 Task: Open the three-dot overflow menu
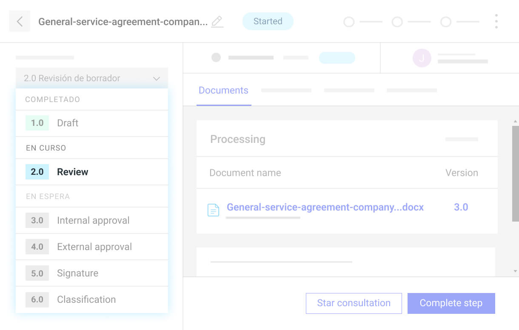coord(496,21)
